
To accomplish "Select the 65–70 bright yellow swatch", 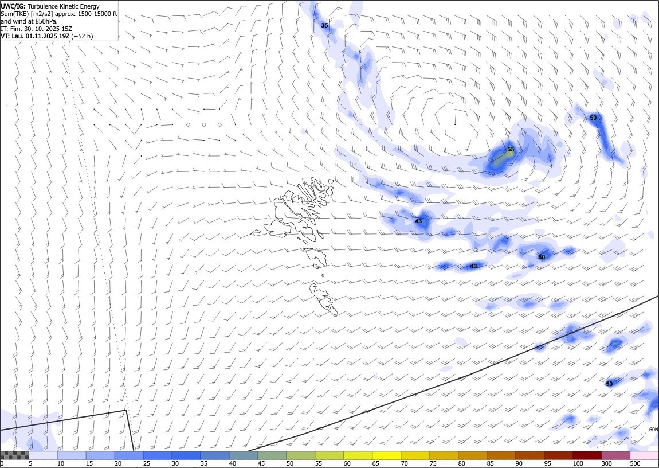I will coord(386,455).
